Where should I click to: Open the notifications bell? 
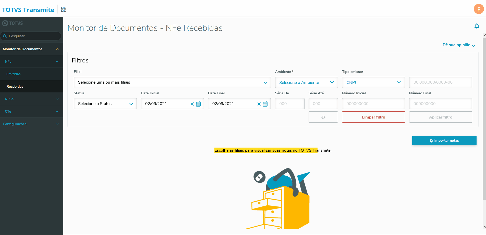[x=477, y=26]
